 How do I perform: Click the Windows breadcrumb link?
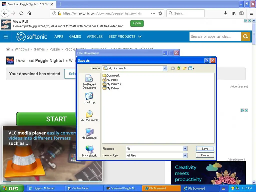[x=22, y=49]
